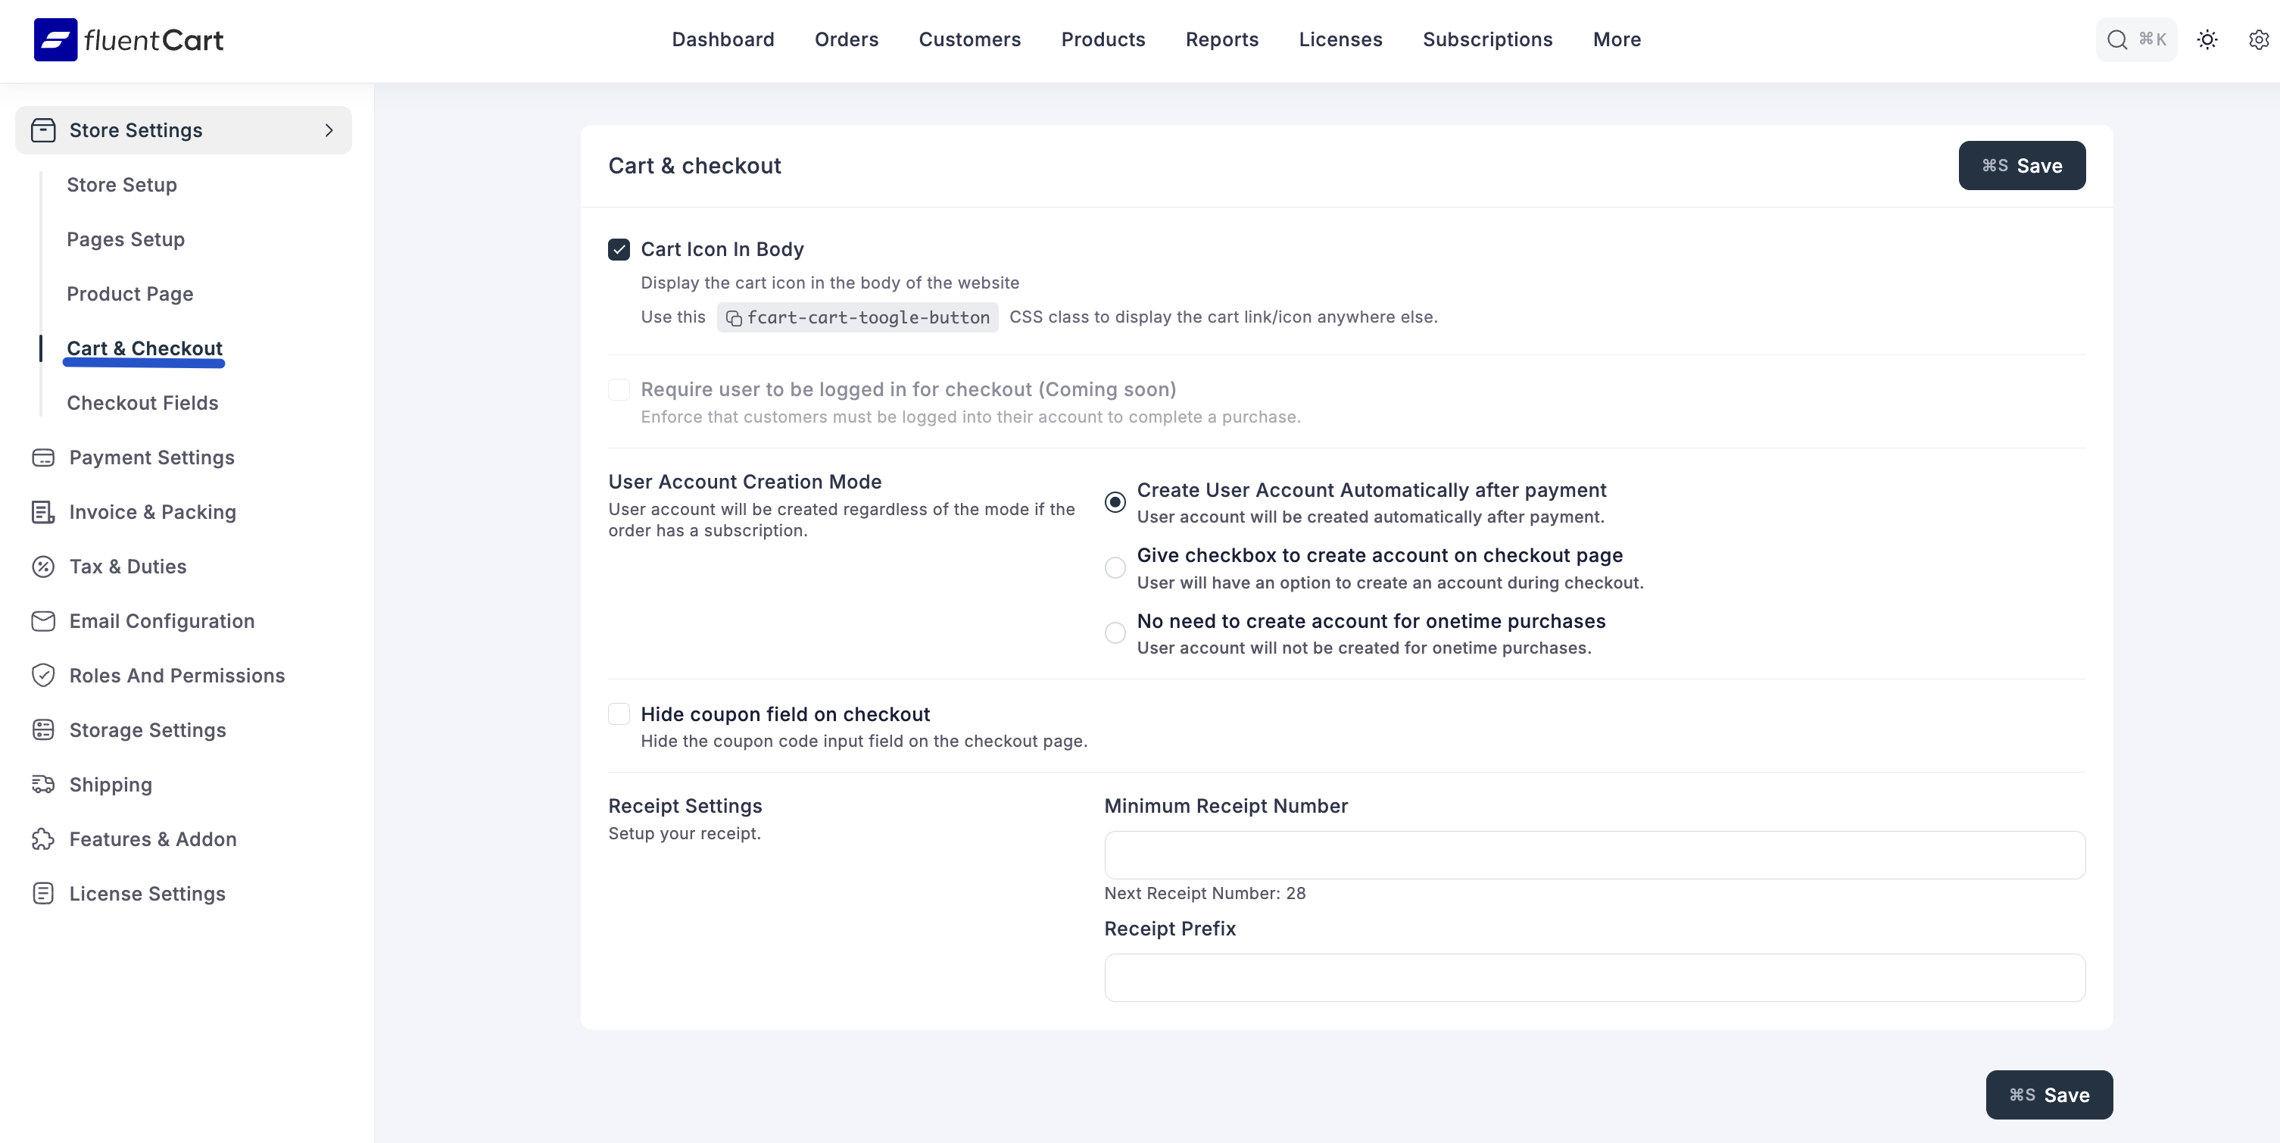This screenshot has height=1143, width=2280.
Task: Open Email Configuration from the sidebar
Action: (x=162, y=620)
